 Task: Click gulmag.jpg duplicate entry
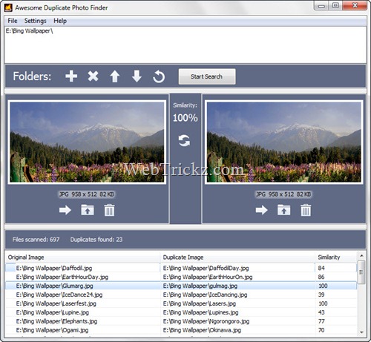click(200, 286)
